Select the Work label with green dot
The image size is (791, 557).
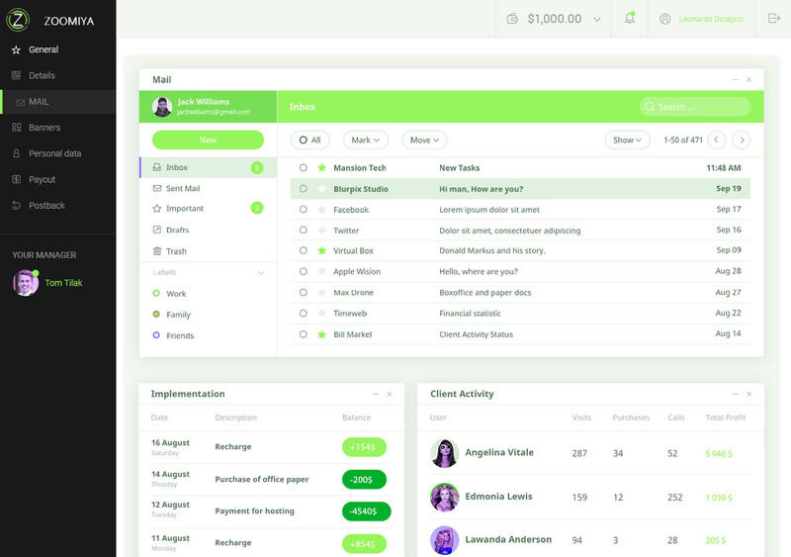[x=175, y=294]
